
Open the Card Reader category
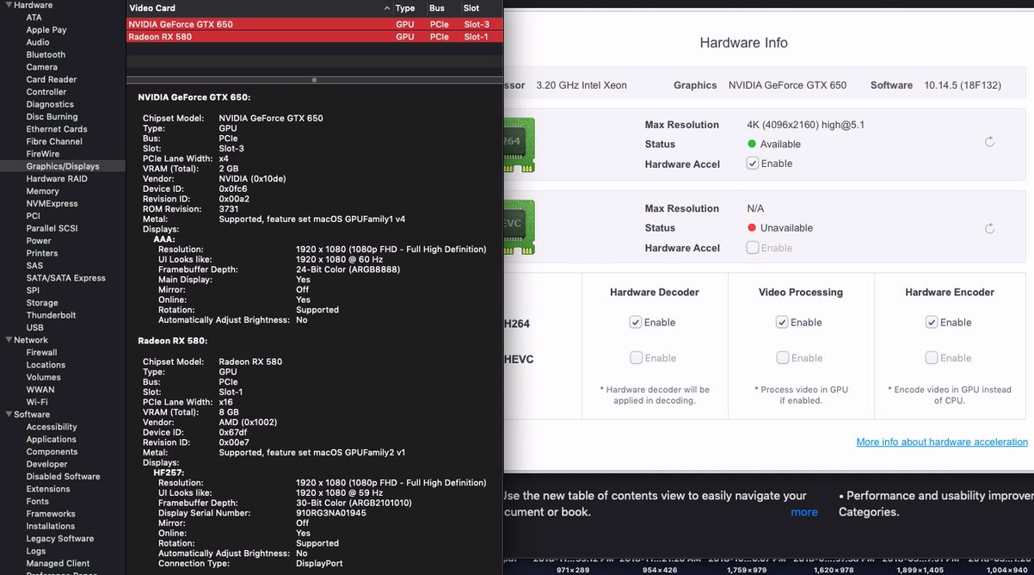click(x=52, y=79)
